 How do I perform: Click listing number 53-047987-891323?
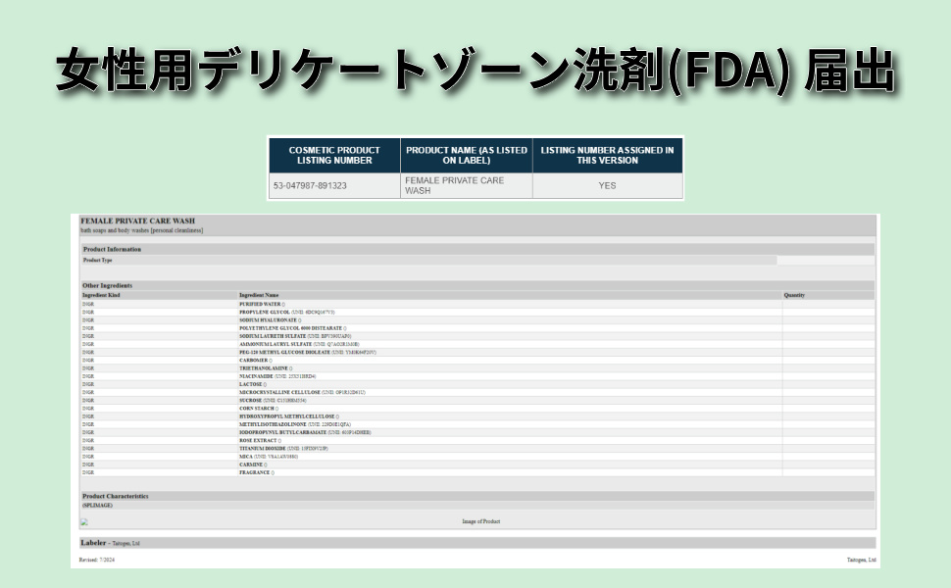[313, 185]
